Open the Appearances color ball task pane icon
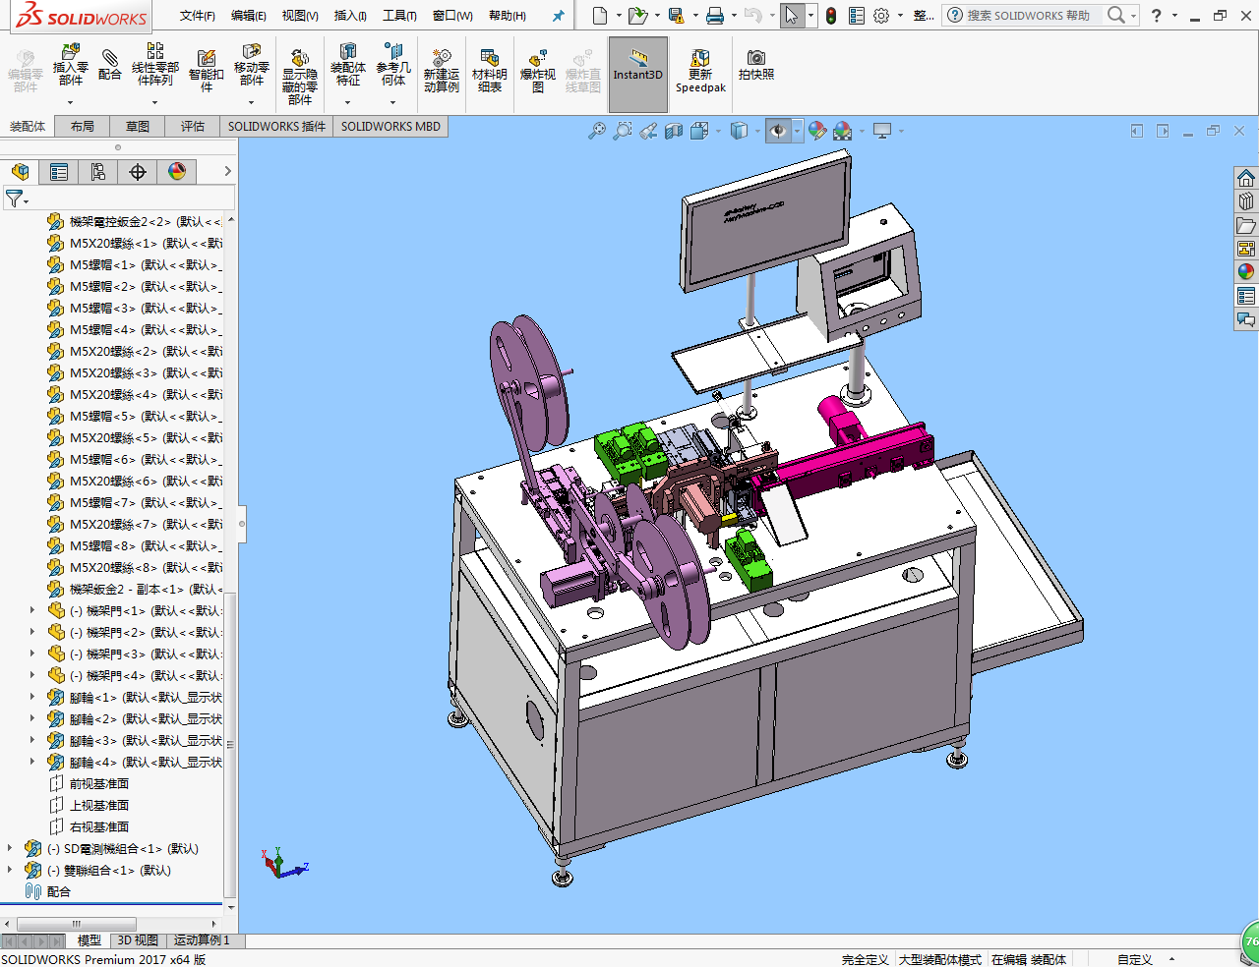Viewport: 1259px width, 967px height. [1246, 272]
